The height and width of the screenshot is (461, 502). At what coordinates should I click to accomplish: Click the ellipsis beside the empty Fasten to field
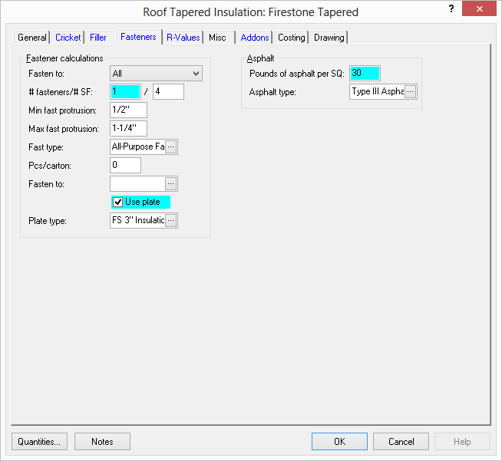171,184
